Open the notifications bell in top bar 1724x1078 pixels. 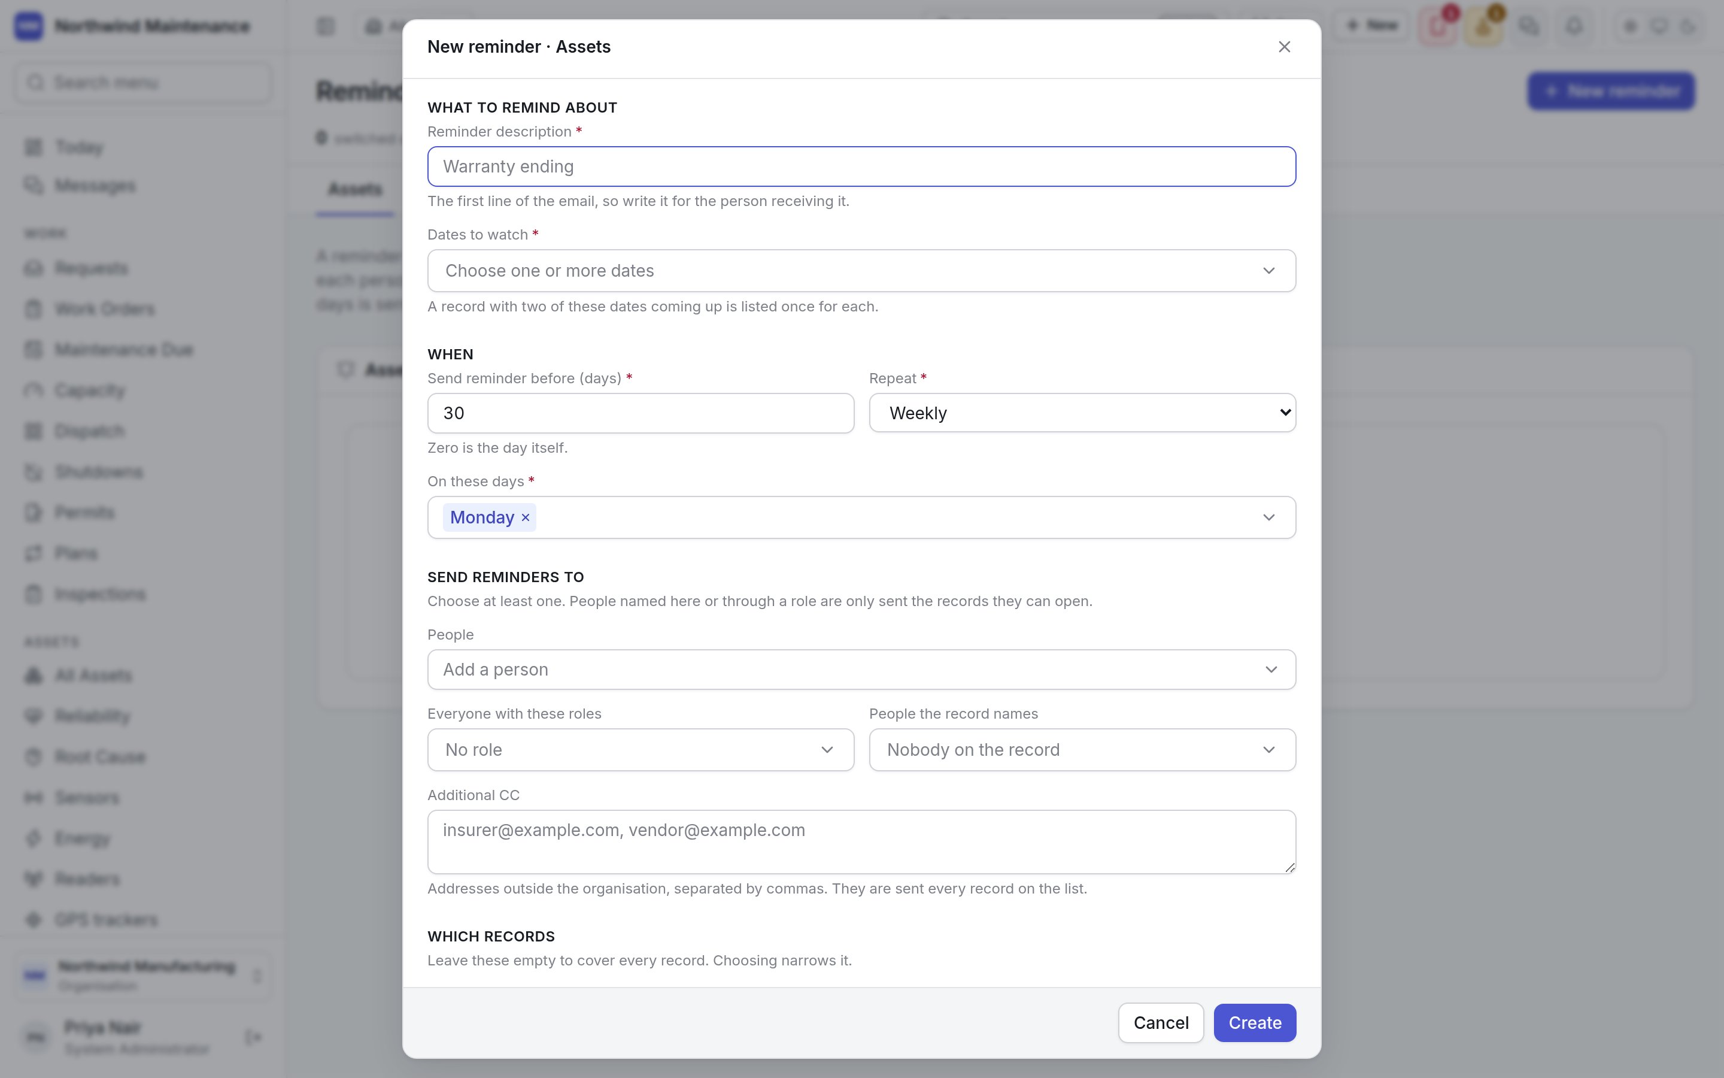[1574, 26]
